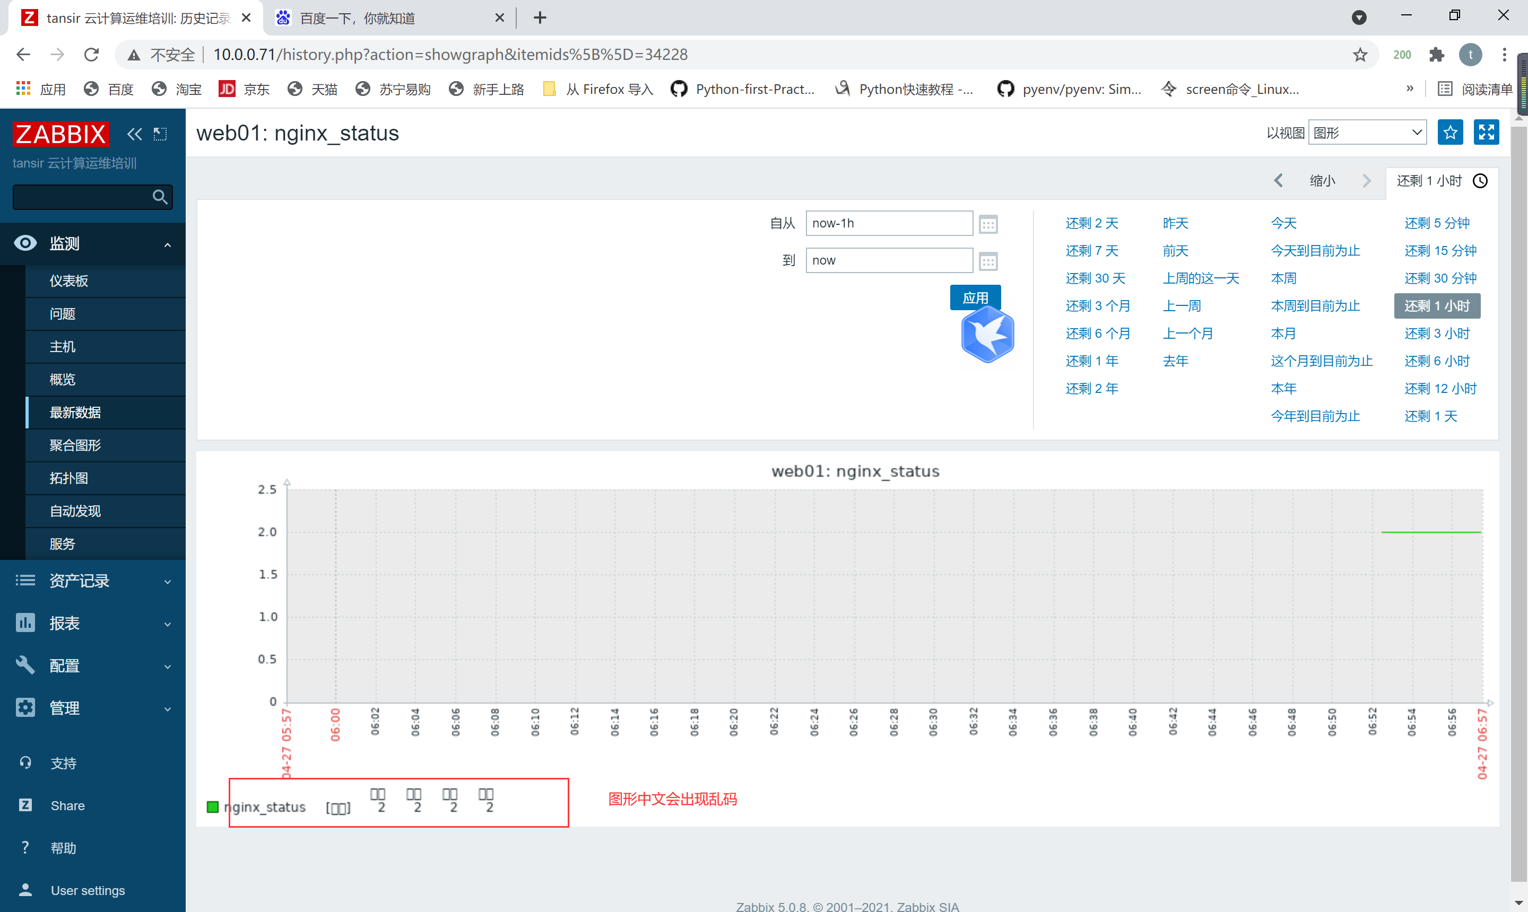This screenshot has width=1528, height=912.
Task: Go back with the browser back arrow
Action: pyautogui.click(x=23, y=55)
